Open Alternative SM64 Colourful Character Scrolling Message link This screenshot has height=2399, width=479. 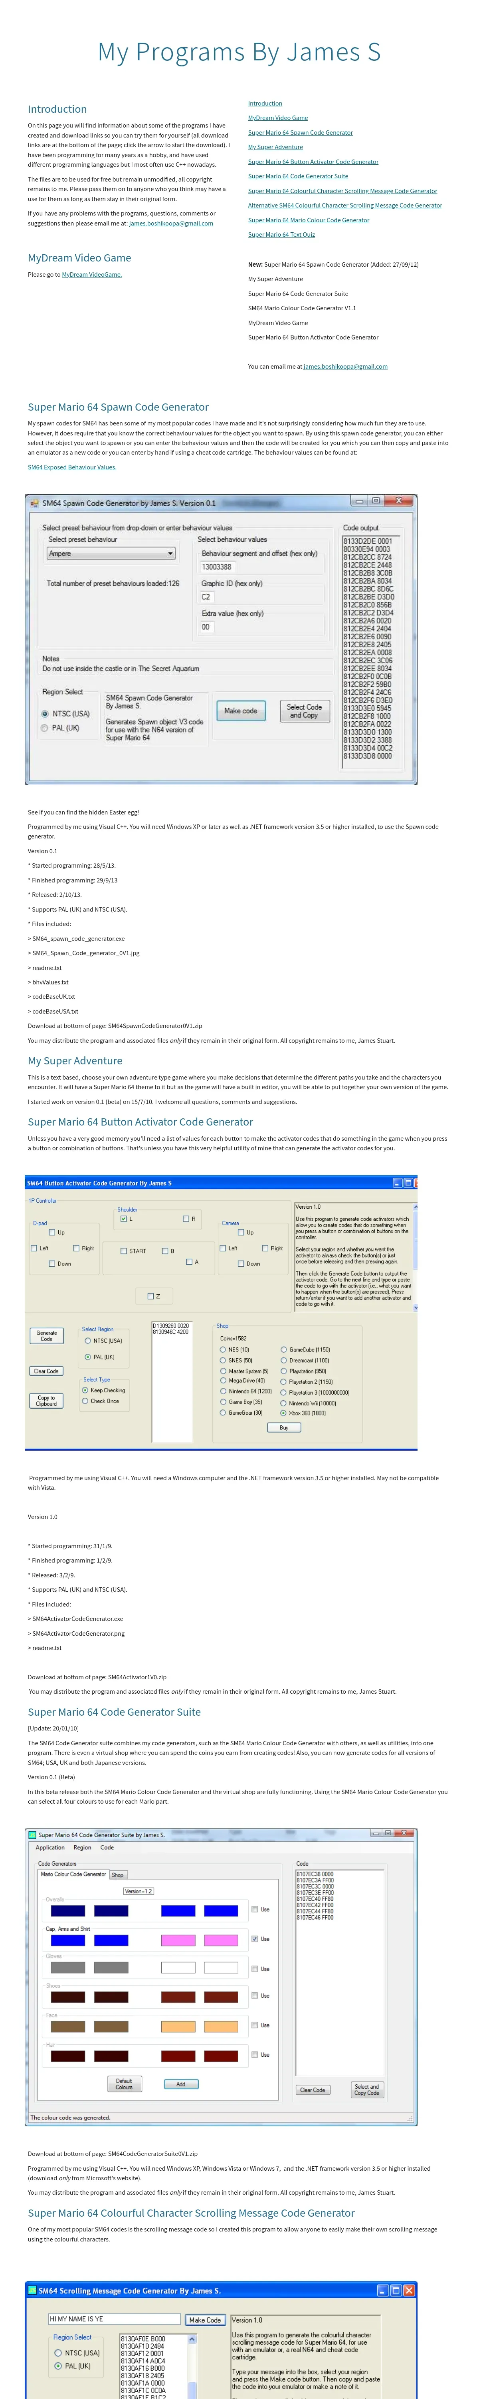pos(345,206)
